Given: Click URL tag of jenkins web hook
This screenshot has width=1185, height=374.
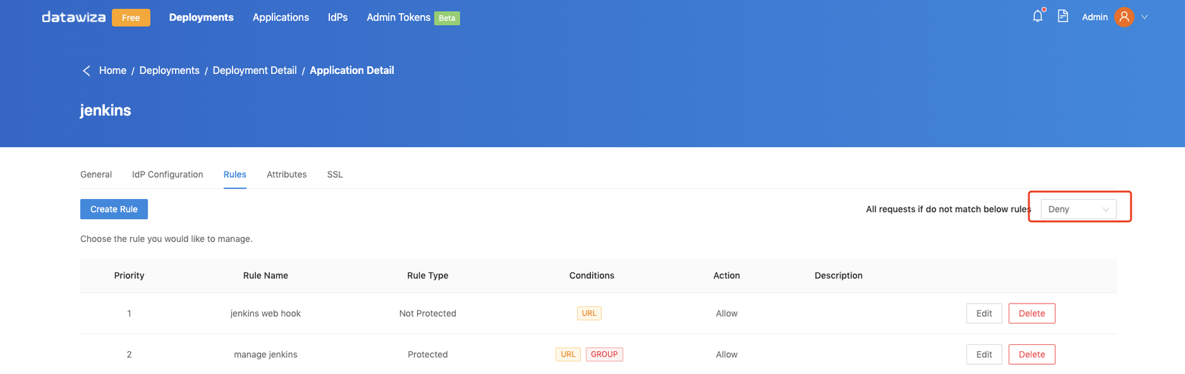Looking at the screenshot, I should 589,313.
